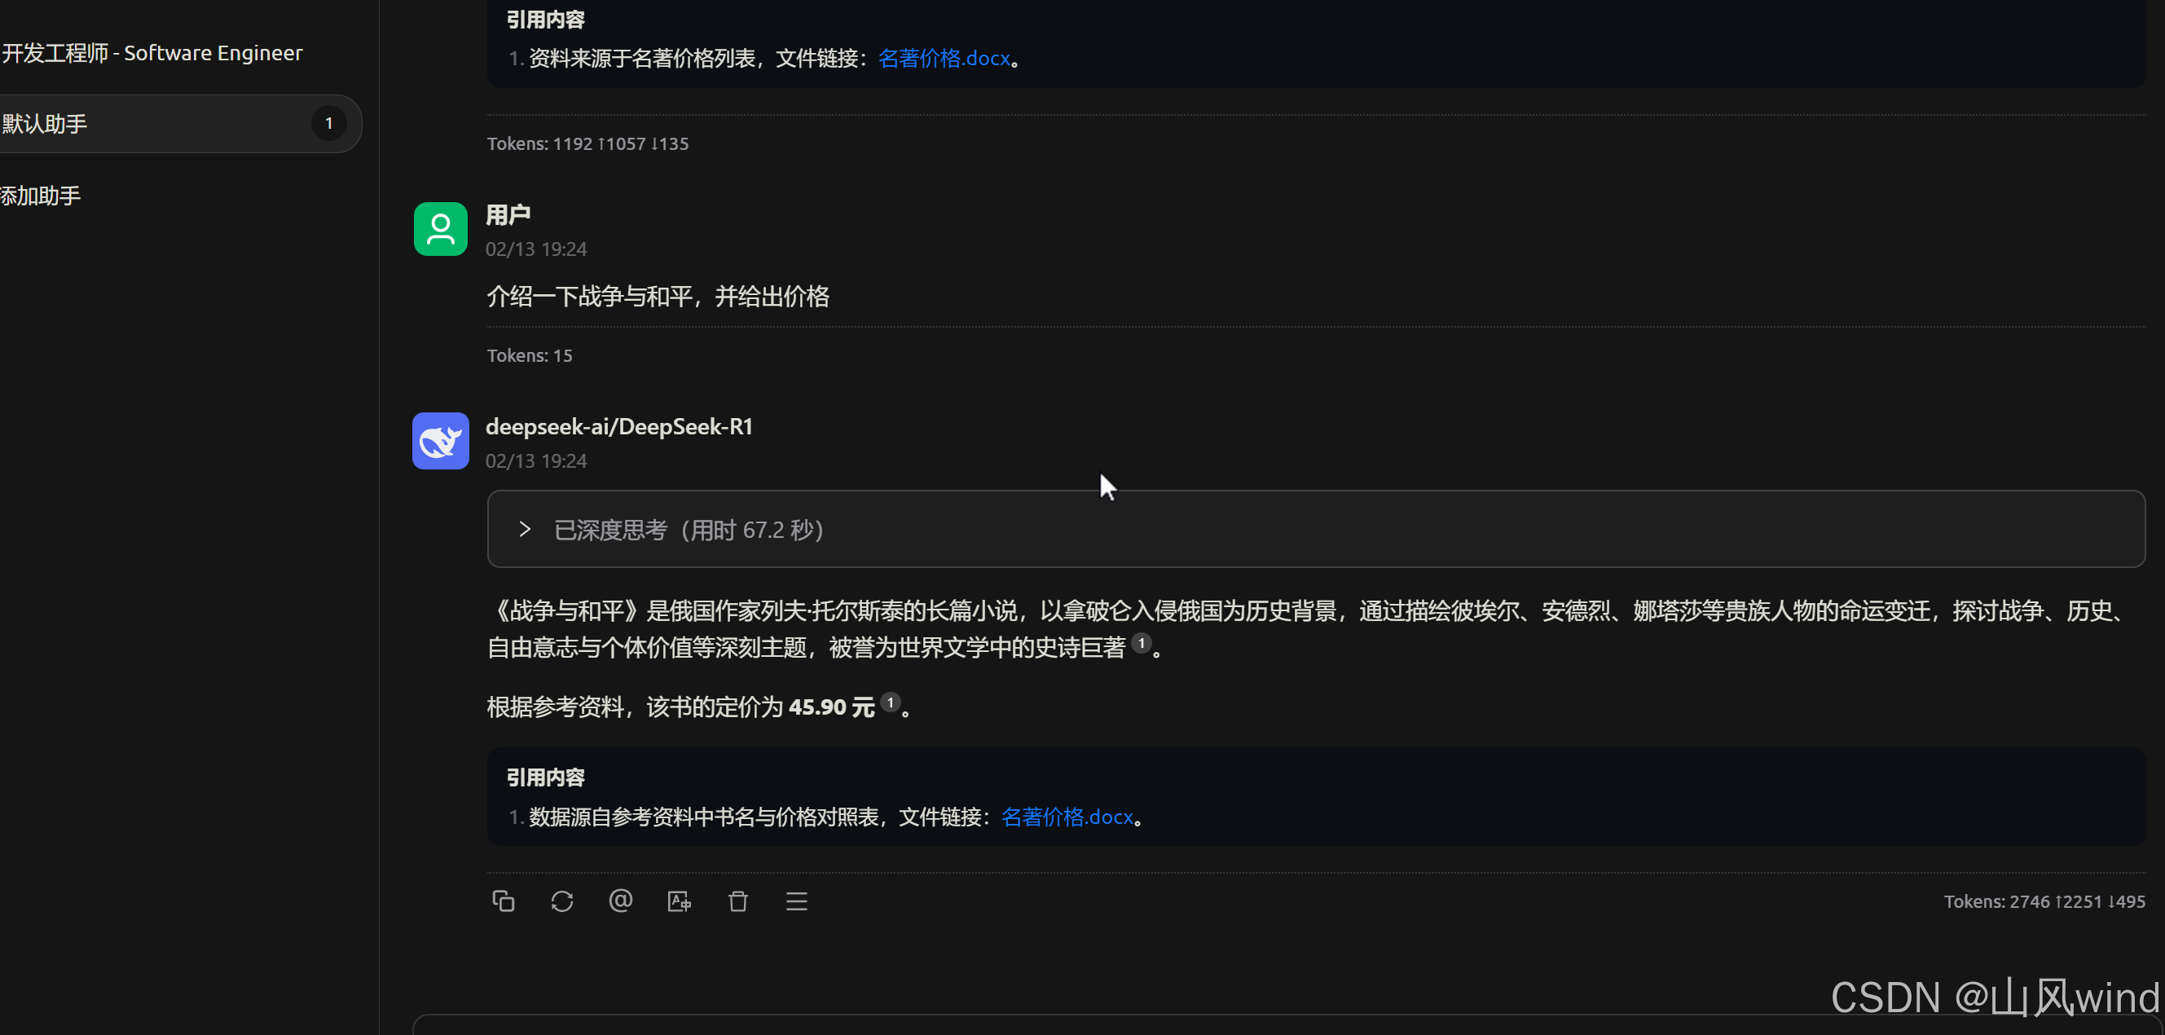Click the chevron beside 已深度思考
Image resolution: width=2165 pixels, height=1035 pixels.
point(525,530)
